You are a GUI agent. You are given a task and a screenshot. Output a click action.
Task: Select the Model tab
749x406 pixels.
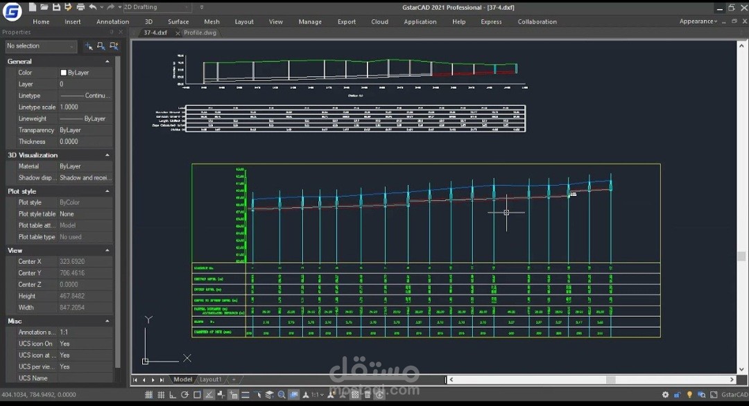tap(182, 379)
